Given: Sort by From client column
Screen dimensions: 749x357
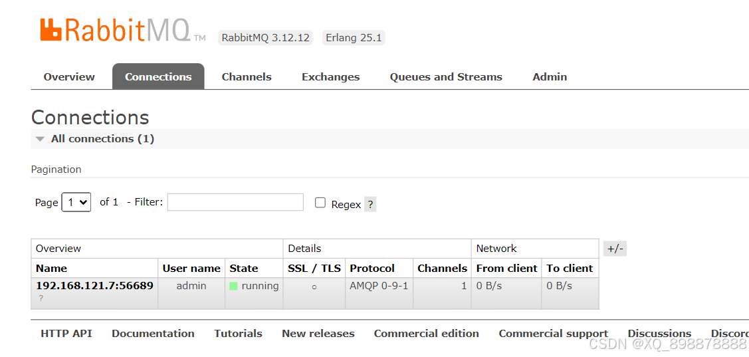Looking at the screenshot, I should (x=507, y=269).
